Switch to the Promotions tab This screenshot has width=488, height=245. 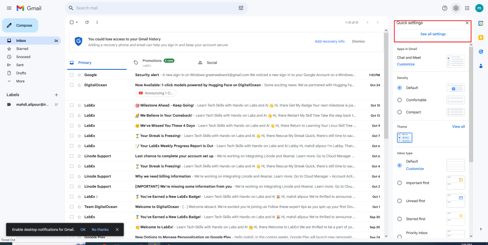pyautogui.click(x=152, y=61)
